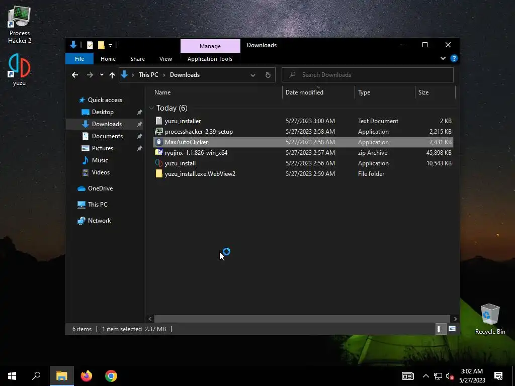Open address bar history dropdown
The width and height of the screenshot is (515, 386).
(253, 75)
